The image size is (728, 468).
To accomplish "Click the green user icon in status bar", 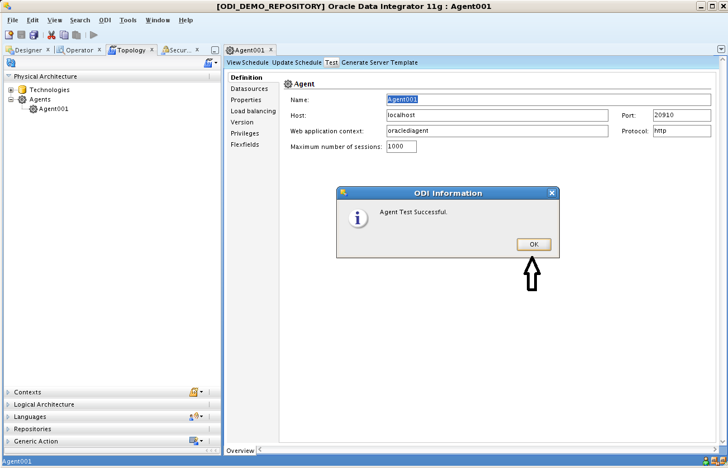I will coord(706,461).
